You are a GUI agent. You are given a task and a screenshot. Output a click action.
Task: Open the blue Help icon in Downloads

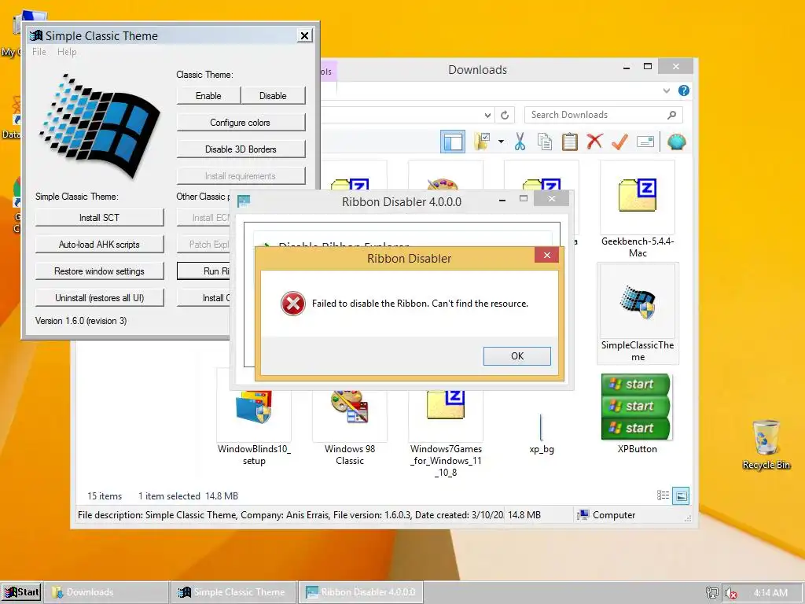(684, 91)
